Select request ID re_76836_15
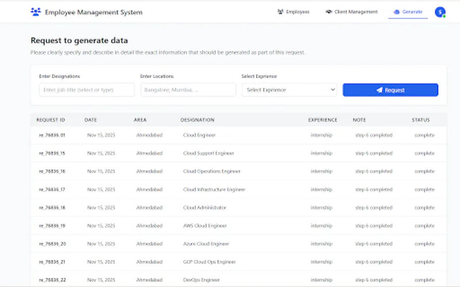The width and height of the screenshot is (460, 287). click(52, 153)
